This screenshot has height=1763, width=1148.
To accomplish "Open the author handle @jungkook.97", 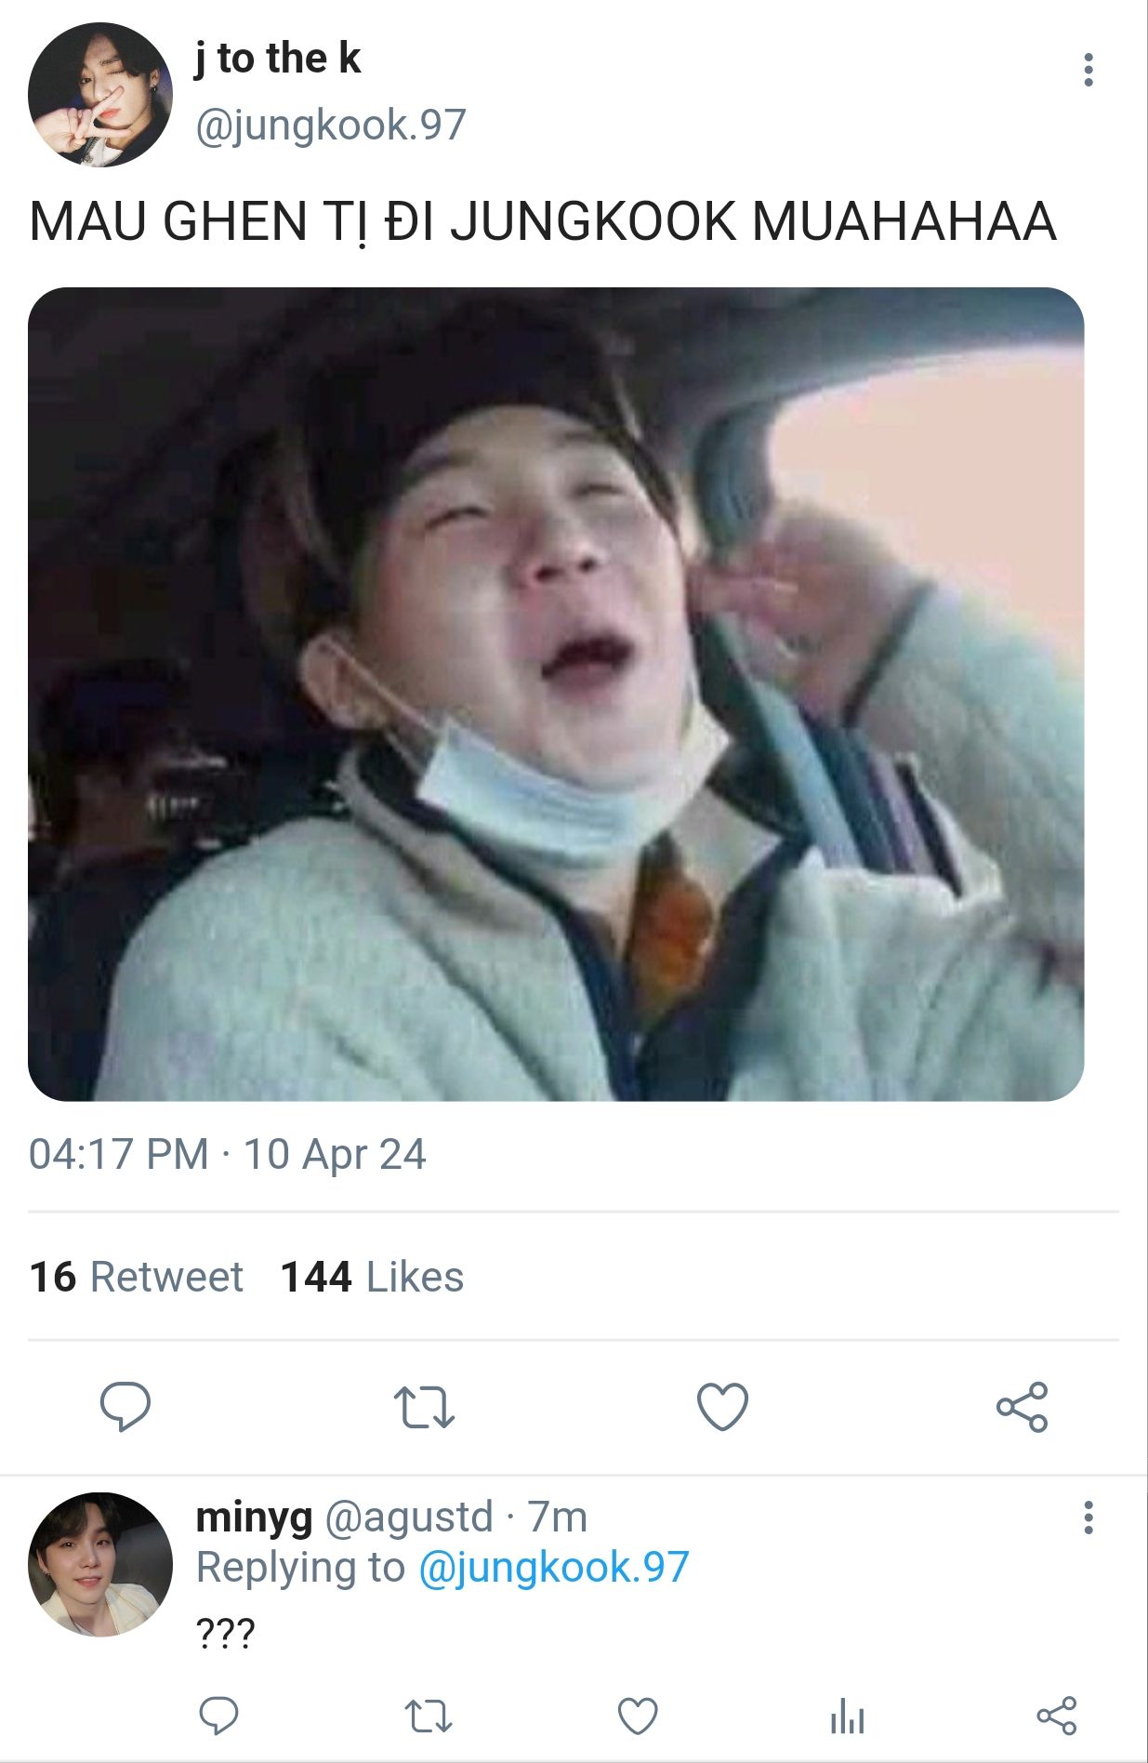I will coord(330,126).
